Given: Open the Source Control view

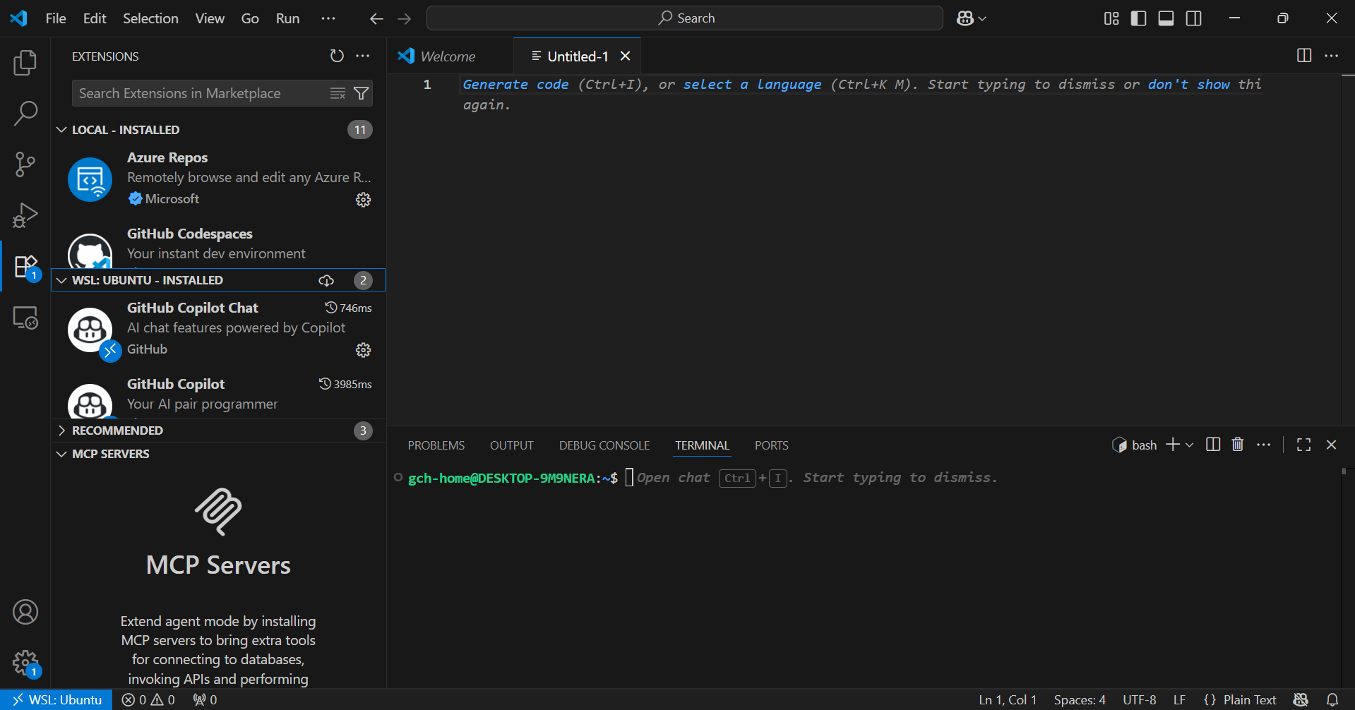Looking at the screenshot, I should click(x=25, y=164).
